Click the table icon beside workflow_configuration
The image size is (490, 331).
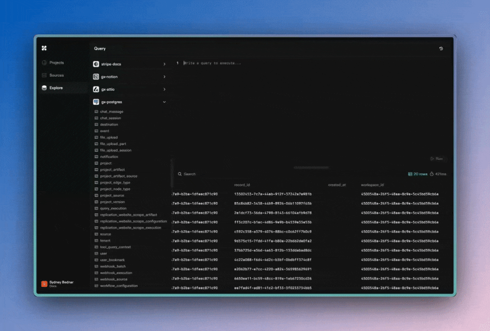click(96, 286)
